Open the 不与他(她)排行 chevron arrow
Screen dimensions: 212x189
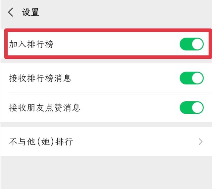click(201, 142)
